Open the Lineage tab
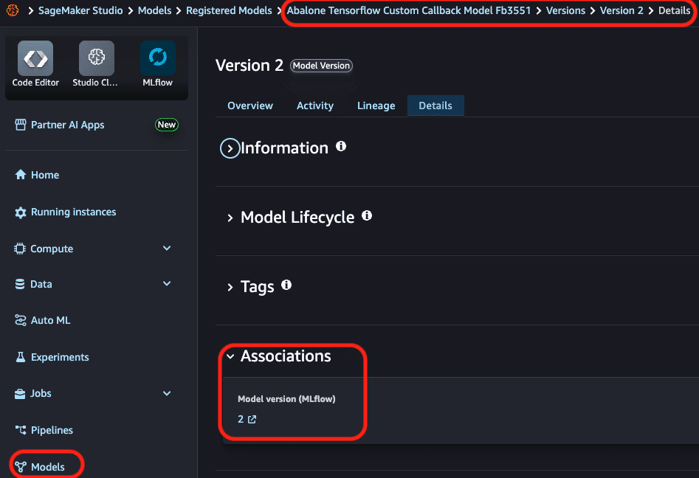The image size is (699, 478). (376, 105)
